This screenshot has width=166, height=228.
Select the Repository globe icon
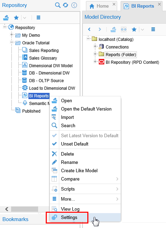coord(11,27)
